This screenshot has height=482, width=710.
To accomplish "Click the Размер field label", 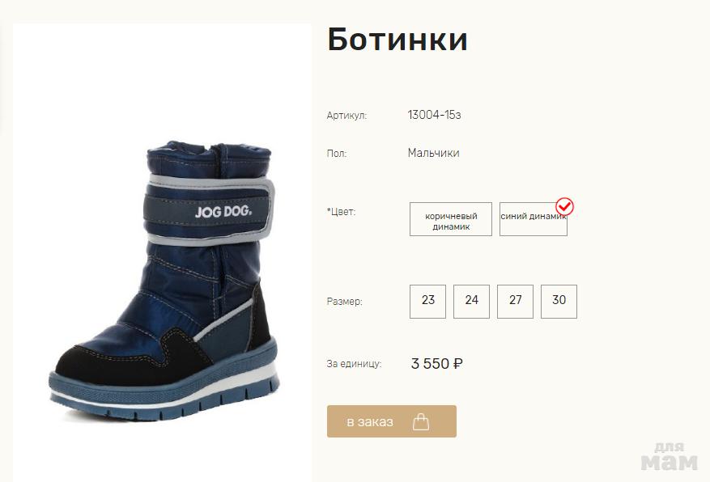I will pyautogui.click(x=344, y=302).
